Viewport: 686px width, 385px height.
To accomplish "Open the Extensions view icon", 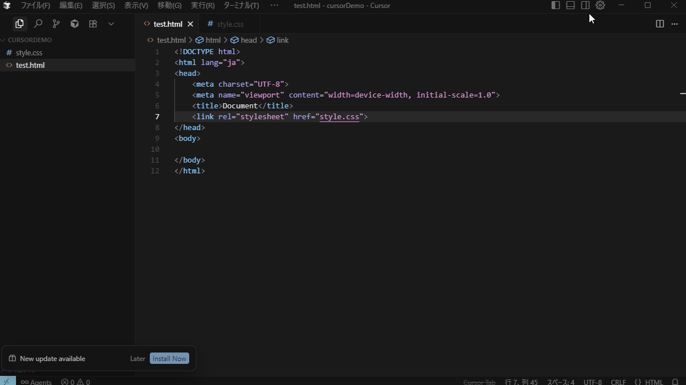I will [x=93, y=24].
